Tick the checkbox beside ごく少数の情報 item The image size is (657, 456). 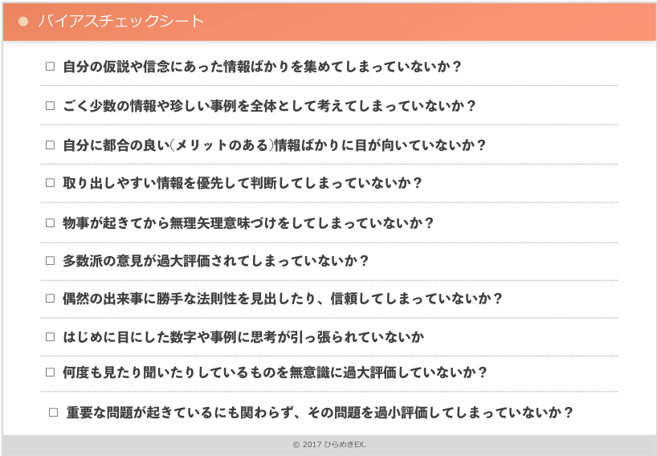pyautogui.click(x=50, y=105)
